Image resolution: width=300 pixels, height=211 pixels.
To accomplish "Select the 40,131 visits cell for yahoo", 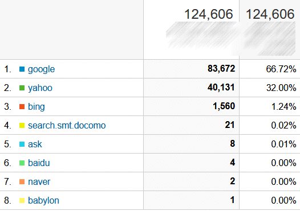I will [x=191, y=88].
